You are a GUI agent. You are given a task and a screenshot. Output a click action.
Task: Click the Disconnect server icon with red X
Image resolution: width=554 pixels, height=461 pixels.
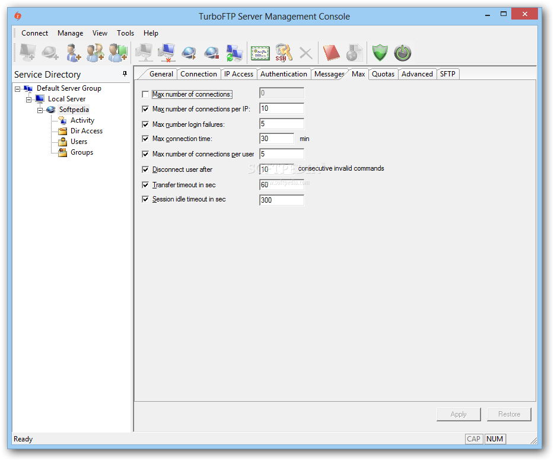click(167, 53)
